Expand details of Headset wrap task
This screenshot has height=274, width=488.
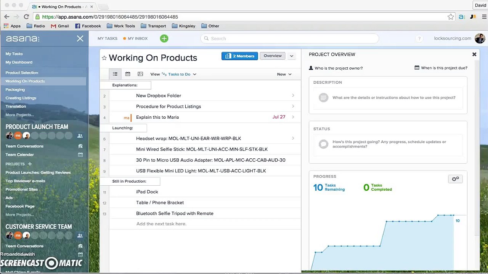point(293,138)
